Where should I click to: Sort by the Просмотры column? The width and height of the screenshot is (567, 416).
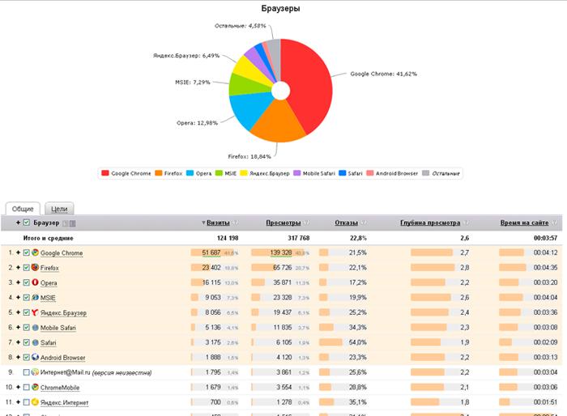283,223
